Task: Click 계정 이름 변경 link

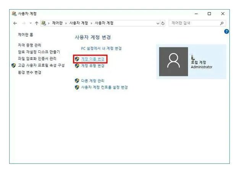Action: point(93,59)
